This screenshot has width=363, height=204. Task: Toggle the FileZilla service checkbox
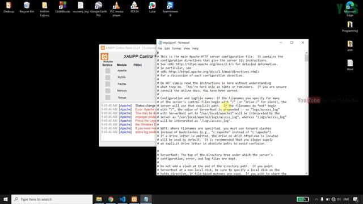pos(108,84)
